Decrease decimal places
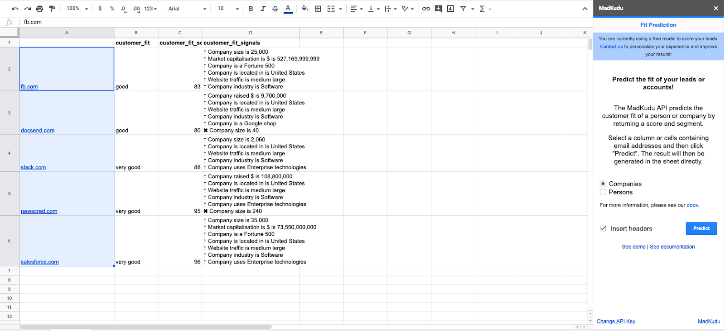 coord(123,9)
